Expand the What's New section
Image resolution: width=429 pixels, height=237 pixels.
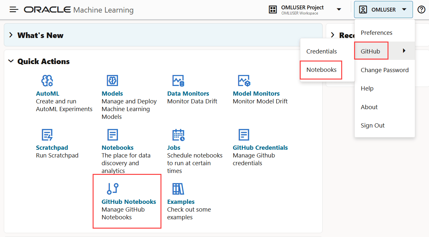click(11, 35)
